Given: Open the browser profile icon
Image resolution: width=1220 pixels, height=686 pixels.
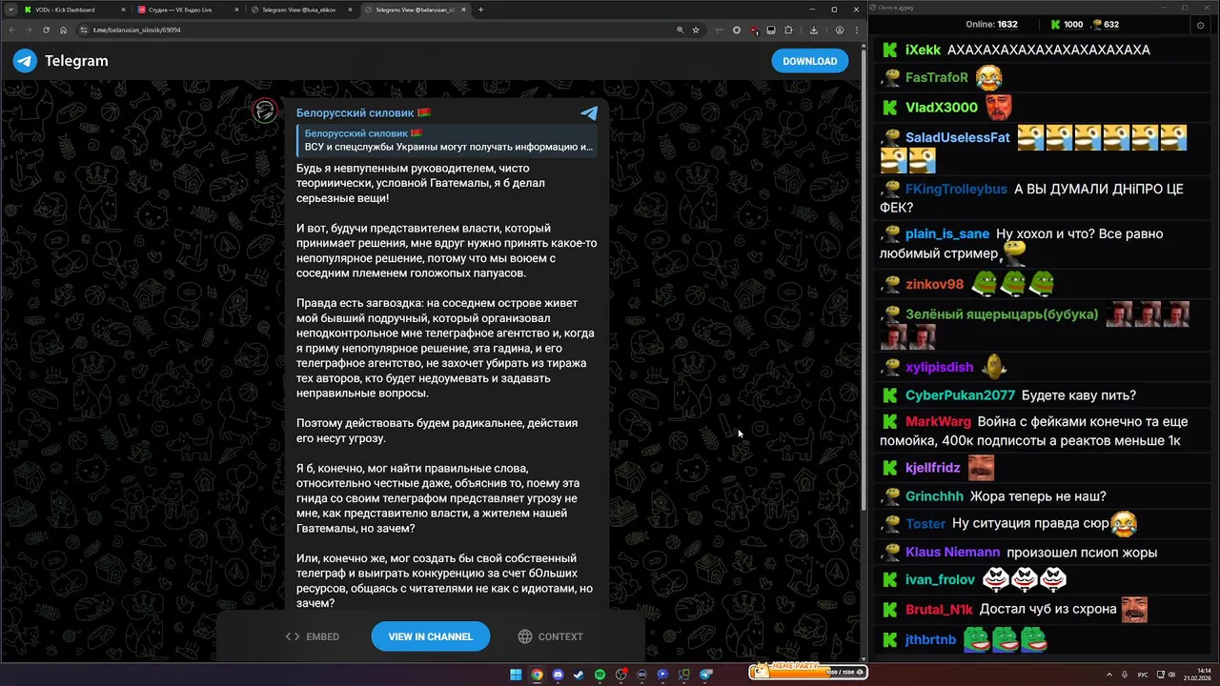Looking at the screenshot, I should 839,30.
